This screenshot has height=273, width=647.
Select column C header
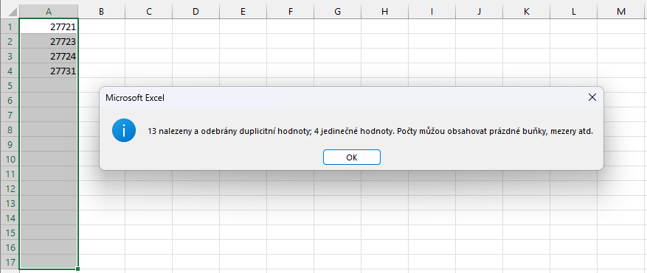(x=148, y=12)
